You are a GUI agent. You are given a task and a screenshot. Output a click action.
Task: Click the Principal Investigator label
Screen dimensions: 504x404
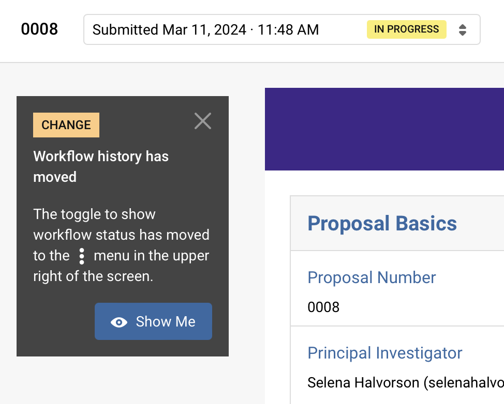pos(385,353)
